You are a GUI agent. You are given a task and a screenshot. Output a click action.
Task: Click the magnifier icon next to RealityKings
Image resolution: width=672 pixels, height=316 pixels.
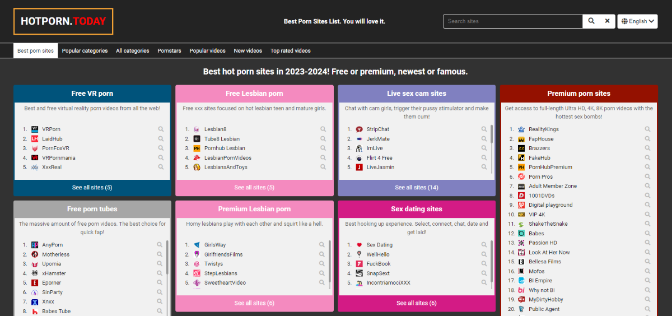(647, 129)
